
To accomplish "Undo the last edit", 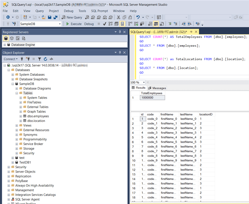I will point(137,17).
